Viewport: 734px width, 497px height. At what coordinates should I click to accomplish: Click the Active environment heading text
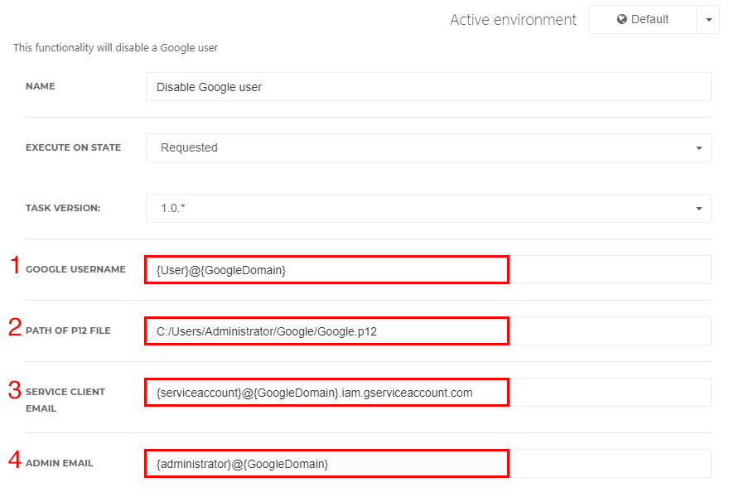pos(513,20)
